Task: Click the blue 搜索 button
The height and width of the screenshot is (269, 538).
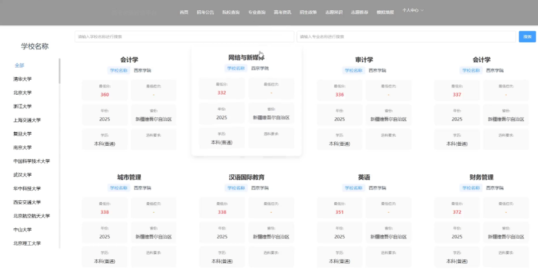Action: (x=528, y=37)
